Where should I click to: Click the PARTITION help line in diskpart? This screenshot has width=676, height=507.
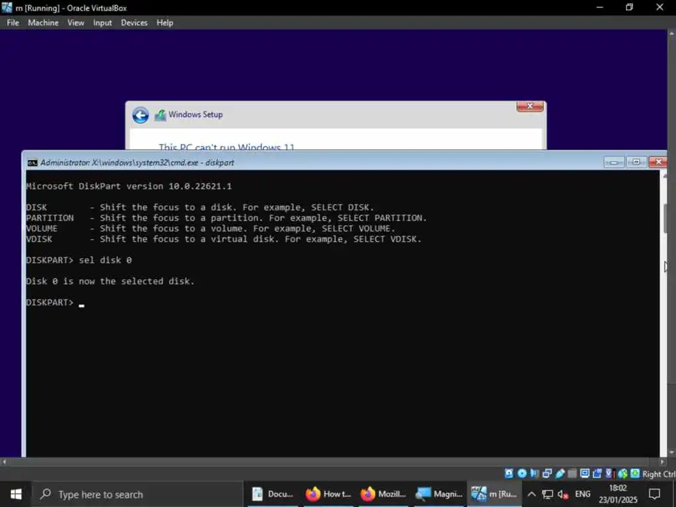tap(226, 218)
